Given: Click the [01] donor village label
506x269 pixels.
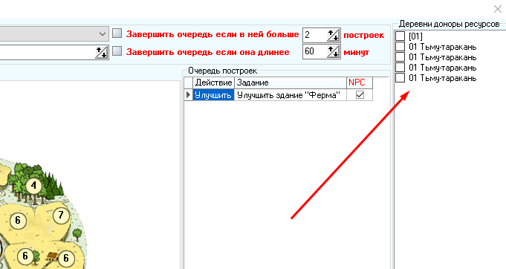Looking at the screenshot, I should coord(415,36).
